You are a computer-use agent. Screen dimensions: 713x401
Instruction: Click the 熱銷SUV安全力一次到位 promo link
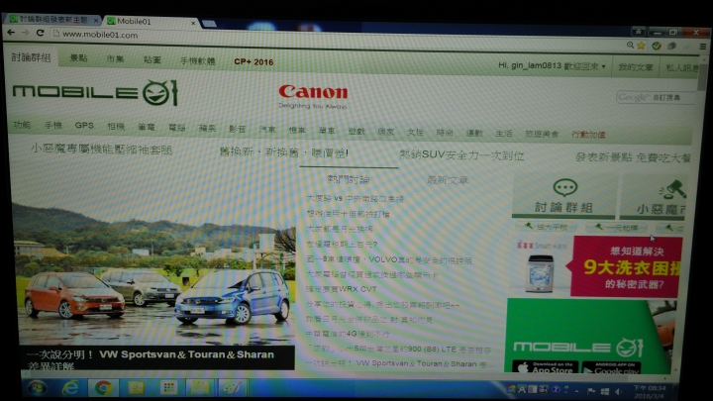461,155
